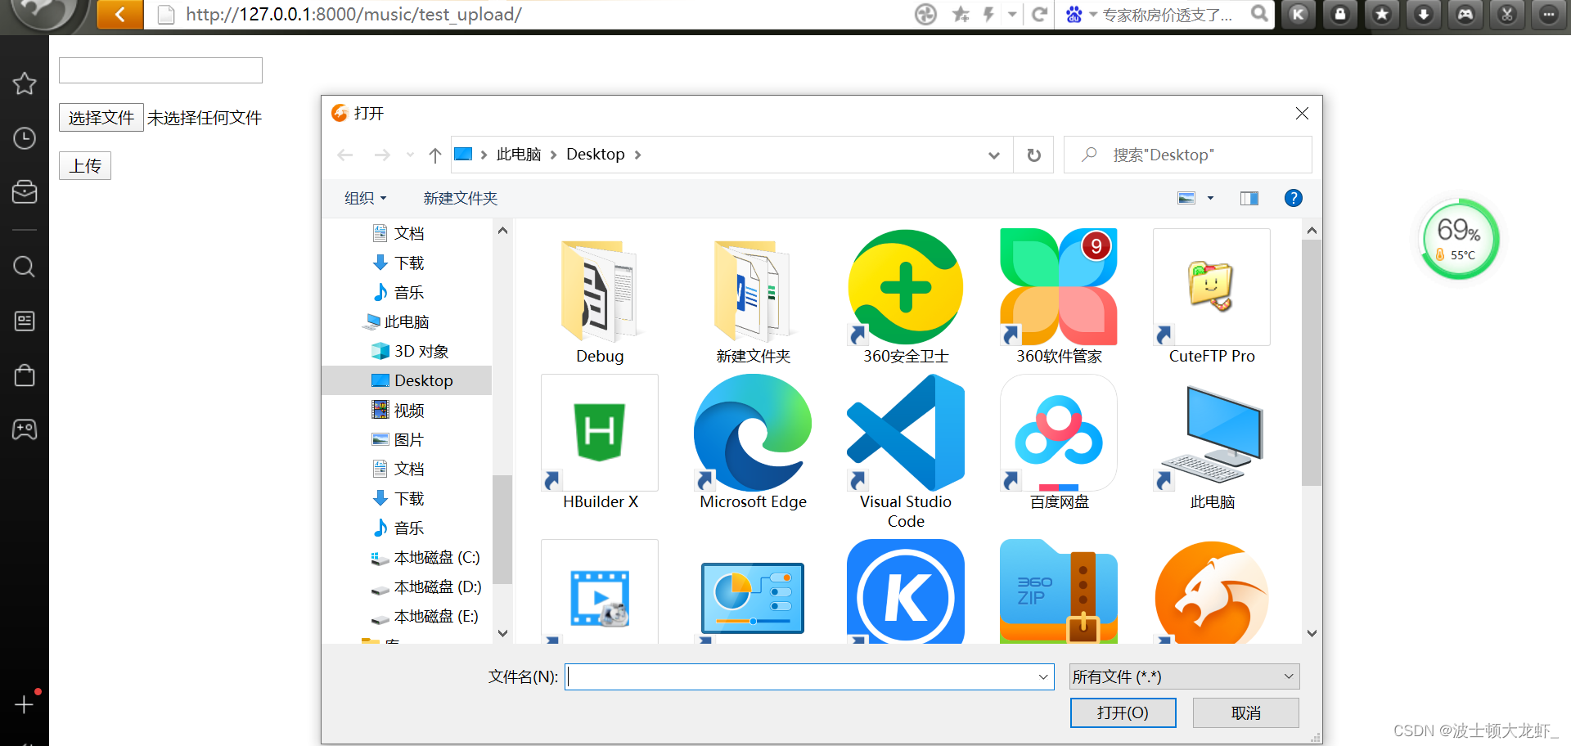The image size is (1571, 746).
Task: Select the video filmstrip shortcut icon
Action: coord(600,591)
